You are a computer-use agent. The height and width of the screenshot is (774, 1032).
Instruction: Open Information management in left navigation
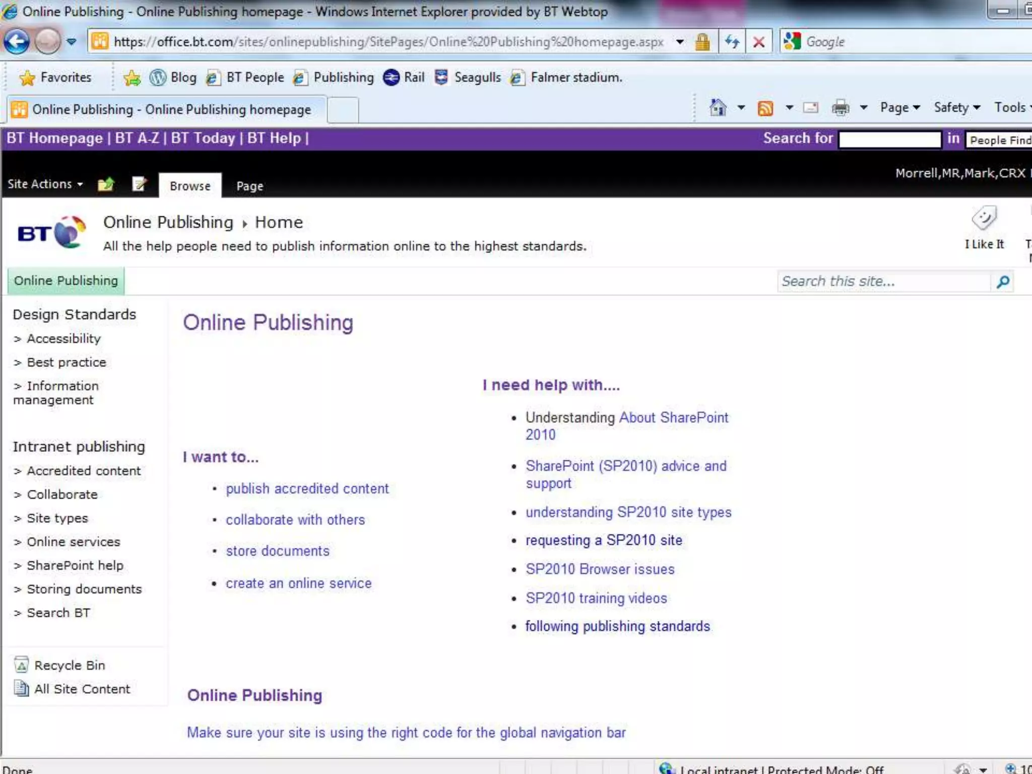(x=55, y=393)
